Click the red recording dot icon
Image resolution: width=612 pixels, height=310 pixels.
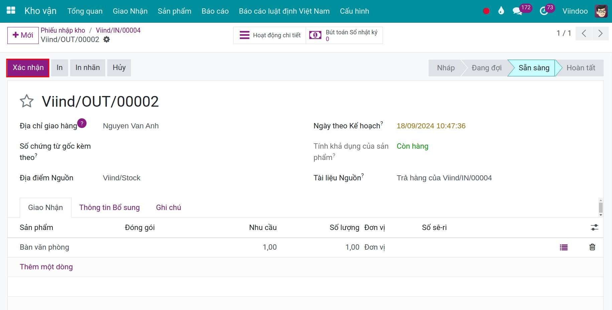click(486, 11)
